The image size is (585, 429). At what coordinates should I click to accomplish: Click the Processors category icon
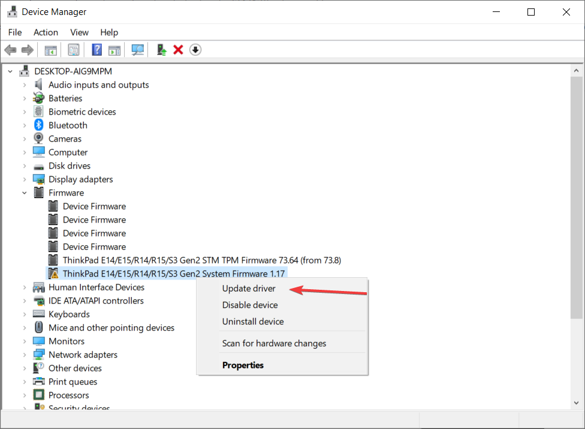click(x=39, y=395)
